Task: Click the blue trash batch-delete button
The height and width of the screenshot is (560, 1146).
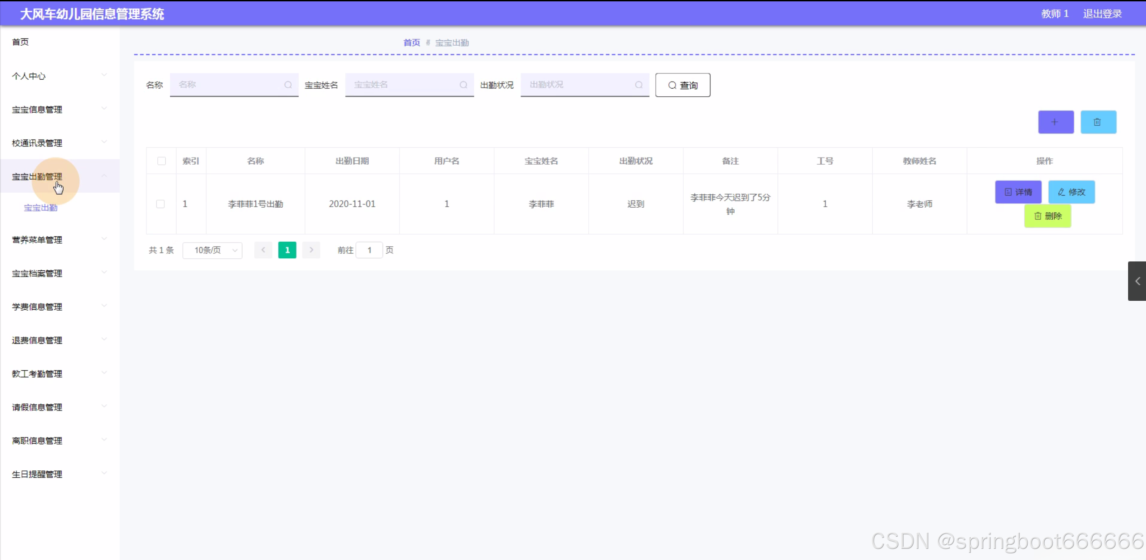Action: (1098, 122)
